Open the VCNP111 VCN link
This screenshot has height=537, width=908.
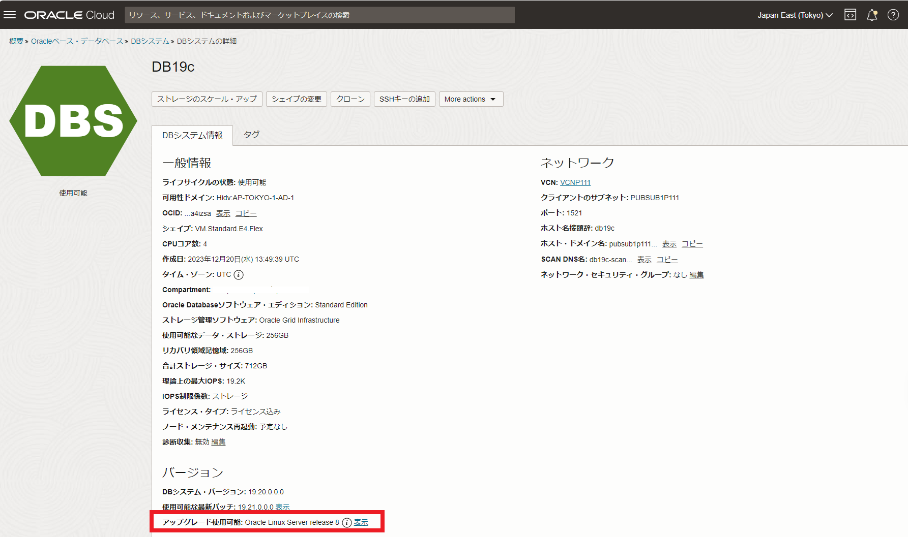(x=575, y=182)
